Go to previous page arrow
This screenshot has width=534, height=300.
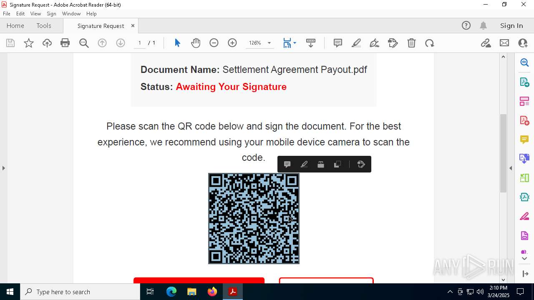(x=102, y=43)
